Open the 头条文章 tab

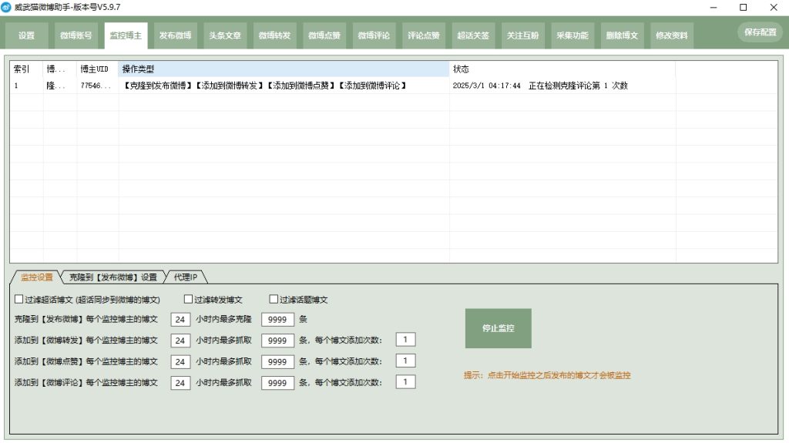224,35
